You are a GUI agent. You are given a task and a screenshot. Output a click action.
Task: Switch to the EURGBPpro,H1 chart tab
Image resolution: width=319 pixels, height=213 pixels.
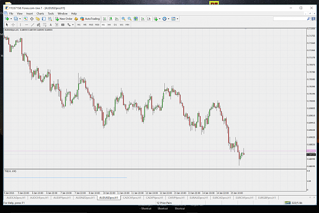[x=267, y=198]
